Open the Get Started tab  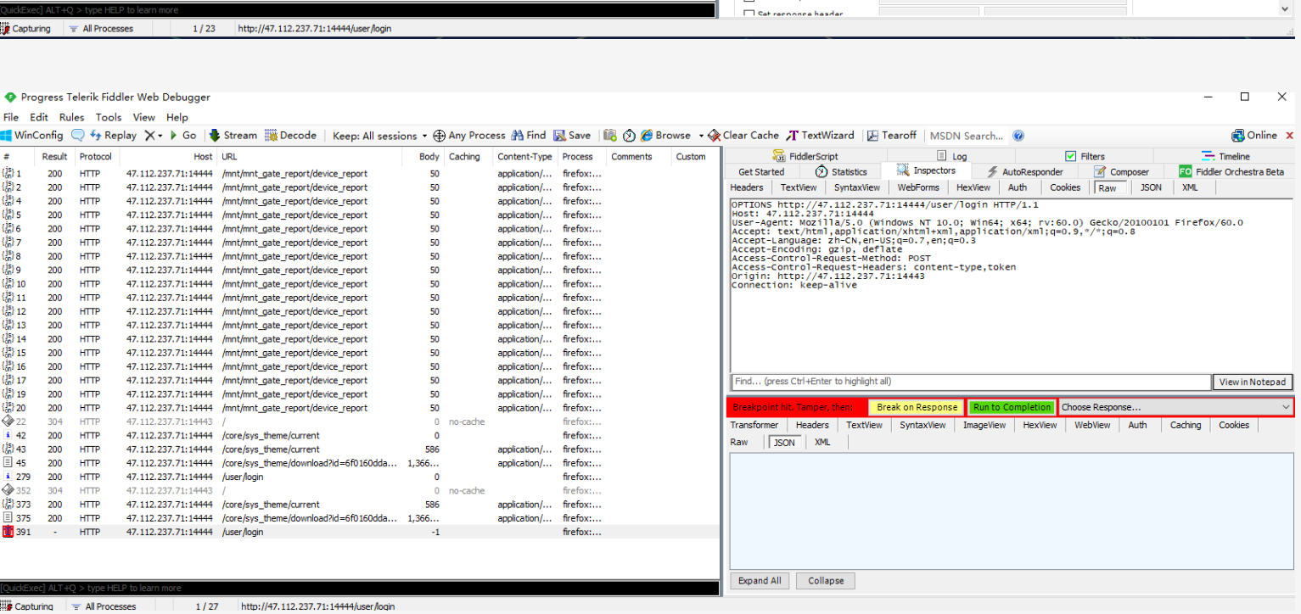coord(761,171)
